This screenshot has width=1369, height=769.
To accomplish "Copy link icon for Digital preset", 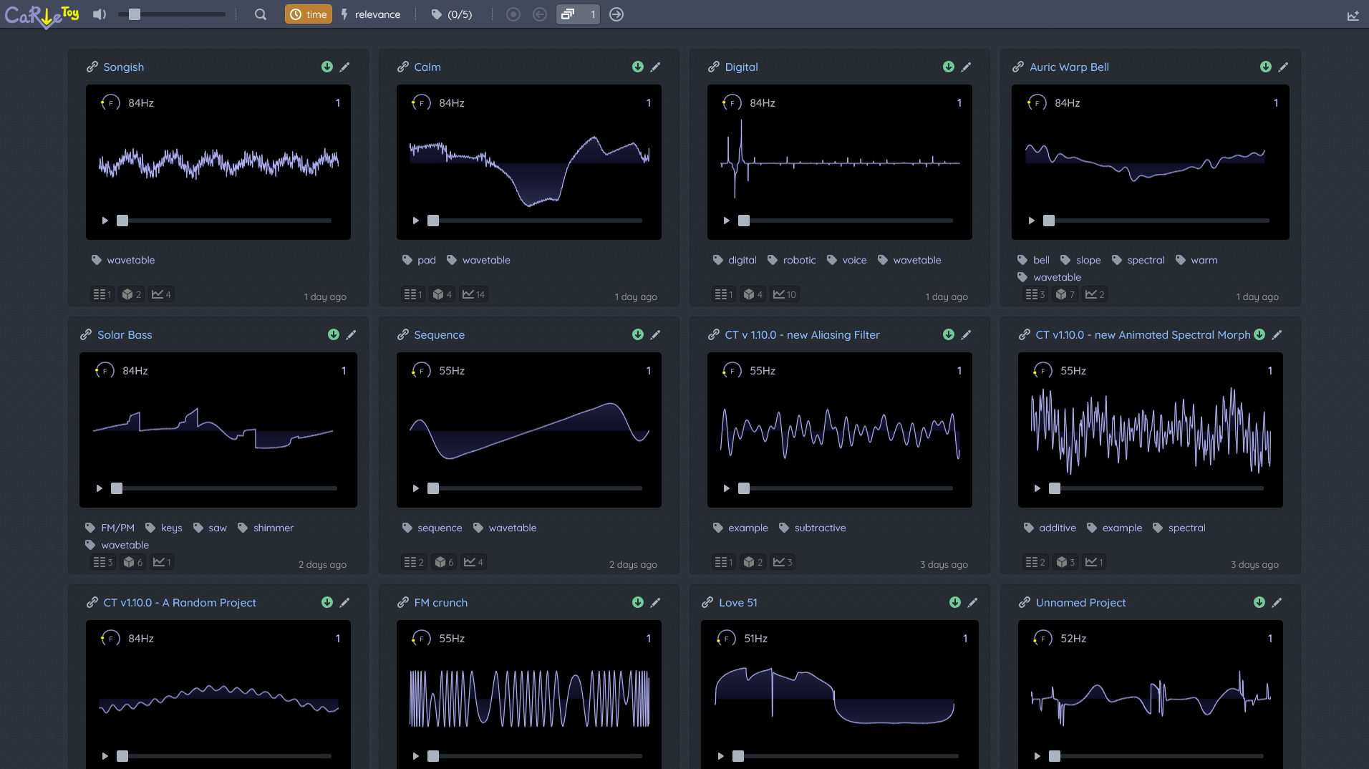I will (x=713, y=67).
